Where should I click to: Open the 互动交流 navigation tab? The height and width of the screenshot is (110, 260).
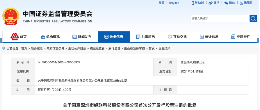tap(177, 37)
